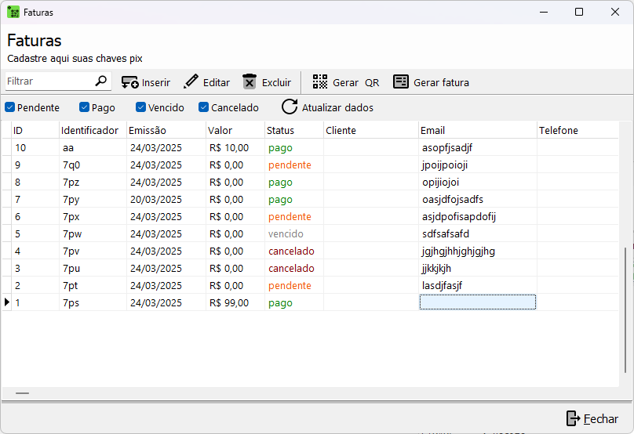Click the Status column header
This screenshot has width=634, height=434.
coord(292,131)
